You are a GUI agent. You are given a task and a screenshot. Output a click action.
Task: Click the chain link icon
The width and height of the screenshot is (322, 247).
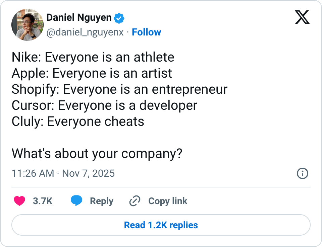[135, 201]
